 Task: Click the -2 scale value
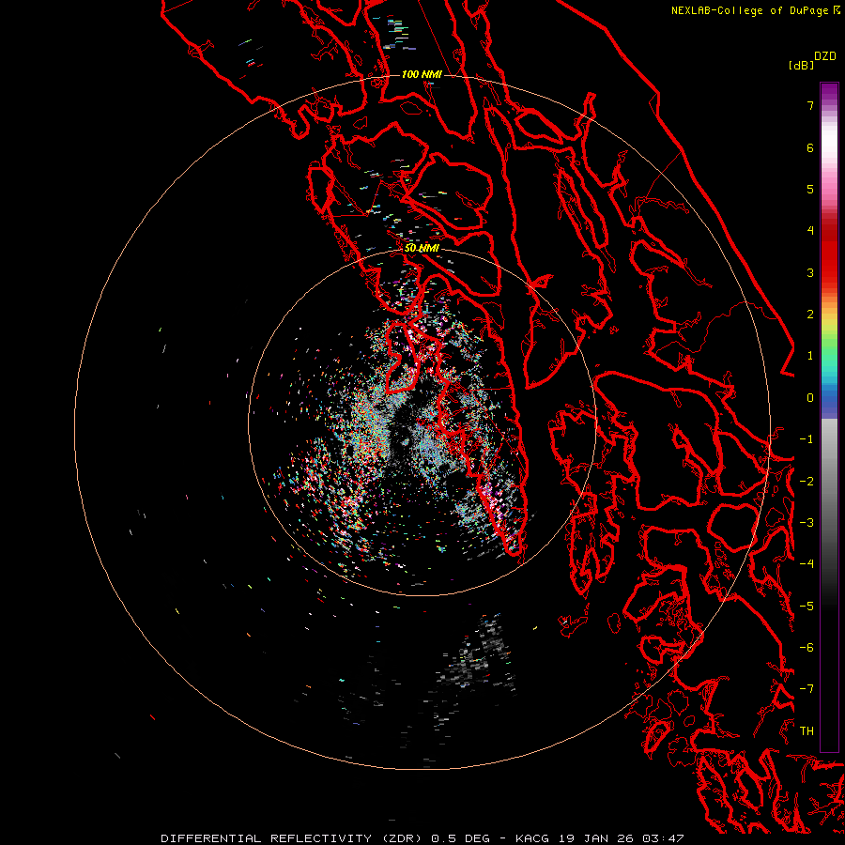(x=807, y=482)
